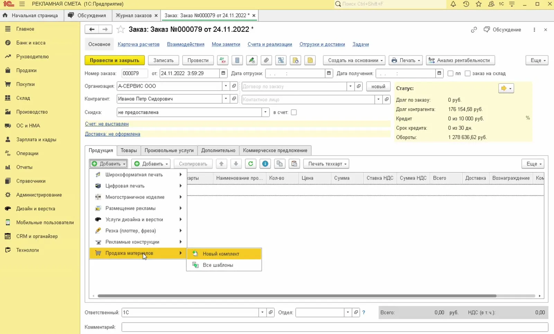554x334 pixels.
Task: Open calendar for Дата получения
Action: (439, 73)
